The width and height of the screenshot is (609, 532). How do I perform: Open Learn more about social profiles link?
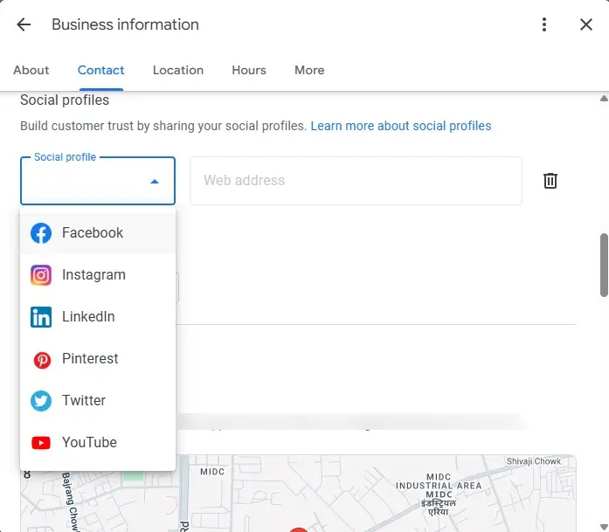pos(401,126)
